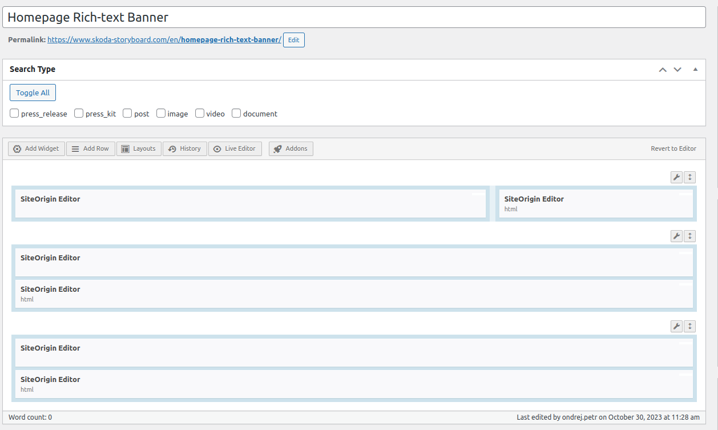This screenshot has width=718, height=430.
Task: Open wrench settings for the second row
Action: pos(676,236)
